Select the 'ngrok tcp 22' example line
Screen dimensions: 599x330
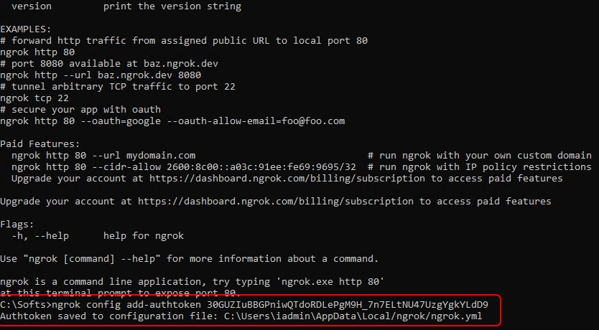tap(34, 98)
